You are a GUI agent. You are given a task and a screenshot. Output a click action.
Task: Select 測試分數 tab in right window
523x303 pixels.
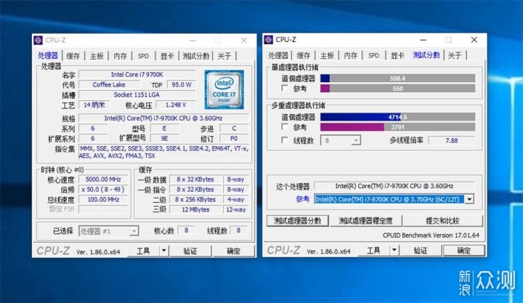(x=426, y=55)
